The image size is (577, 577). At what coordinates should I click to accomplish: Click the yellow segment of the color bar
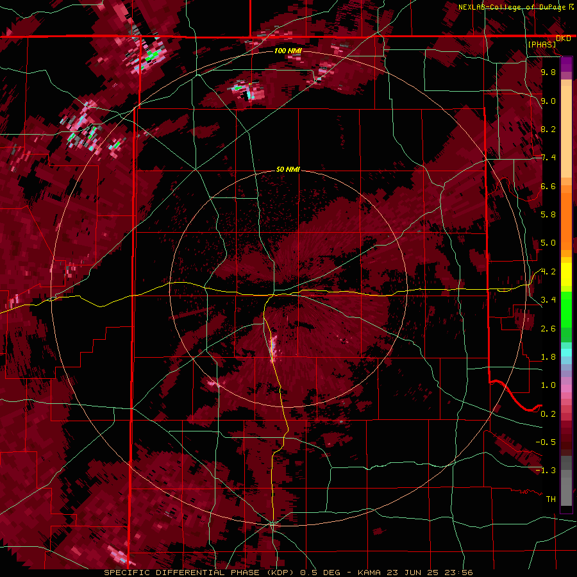click(x=566, y=274)
